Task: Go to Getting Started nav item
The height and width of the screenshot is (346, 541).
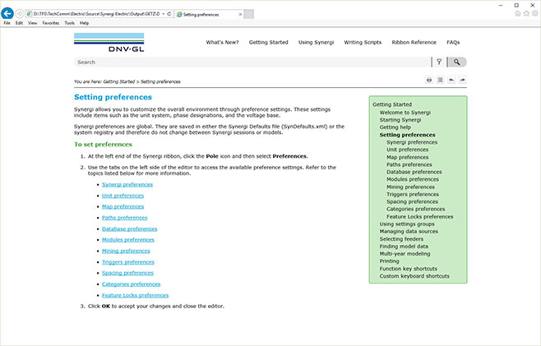Action: pyautogui.click(x=268, y=43)
